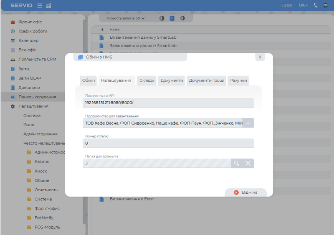Open the Рахунки tab
The width and height of the screenshot is (334, 235).
238,81
